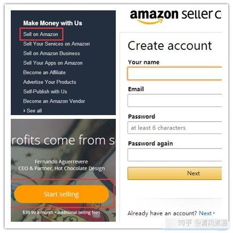Open Become an Amazon Vendor link

(x=54, y=101)
